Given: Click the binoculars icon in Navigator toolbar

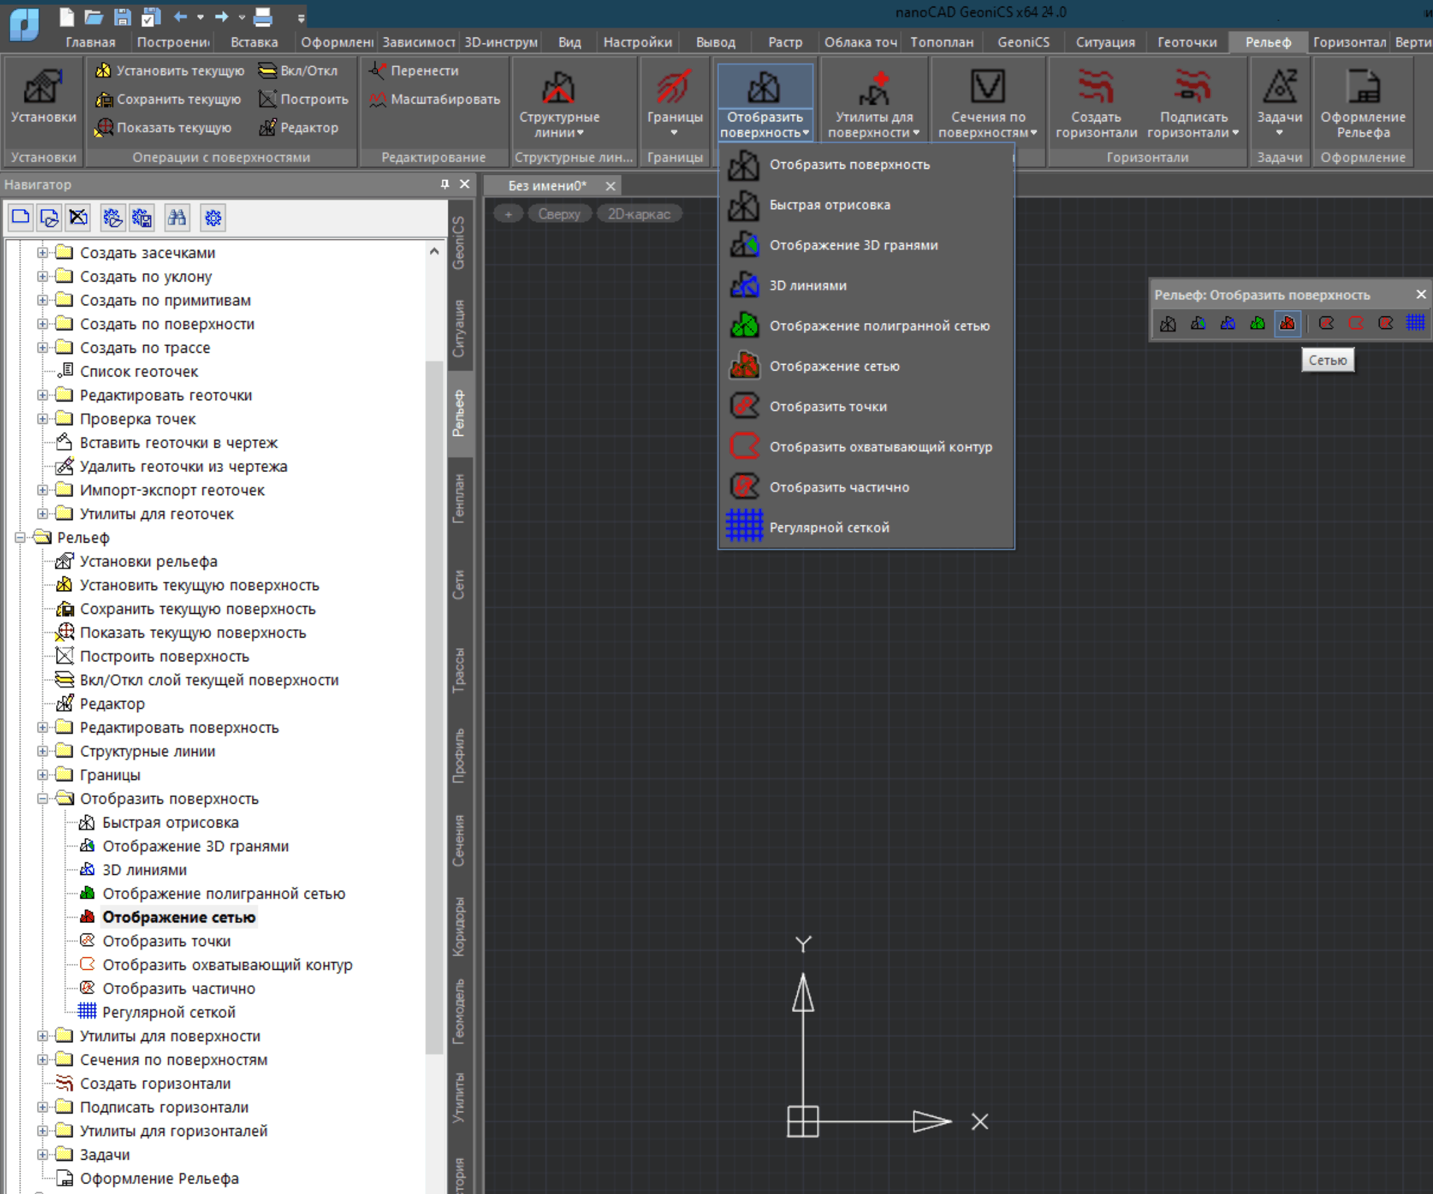Looking at the screenshot, I should pos(177,218).
